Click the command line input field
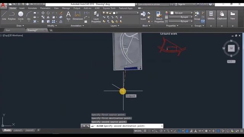Viewport: 244px width, 137px height. pos(127,126)
